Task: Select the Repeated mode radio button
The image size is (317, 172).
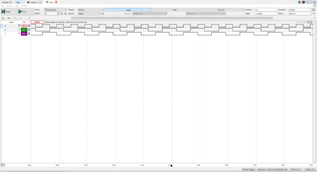Action: (46, 10)
